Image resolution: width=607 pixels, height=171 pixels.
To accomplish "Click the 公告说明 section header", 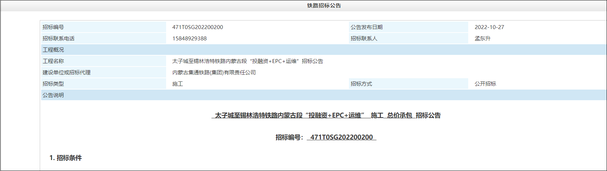I will [x=53, y=95].
